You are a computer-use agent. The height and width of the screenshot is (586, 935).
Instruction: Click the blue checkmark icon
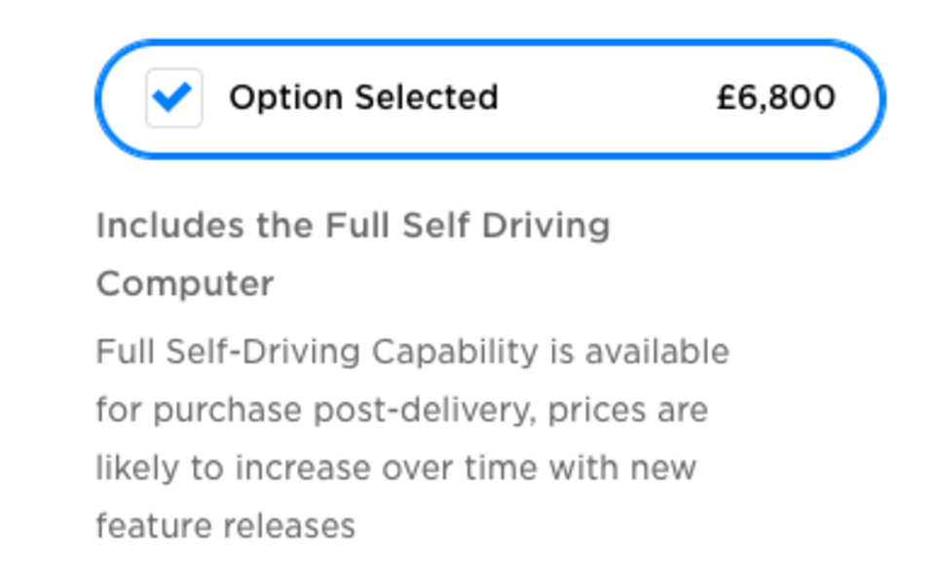pos(173,97)
